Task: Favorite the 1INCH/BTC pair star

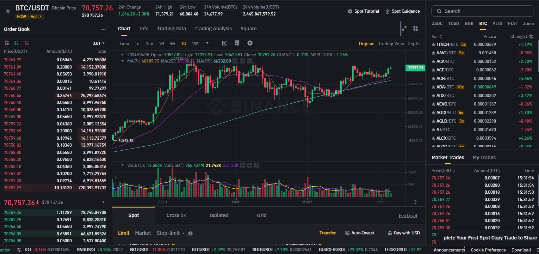Action: [x=434, y=45]
